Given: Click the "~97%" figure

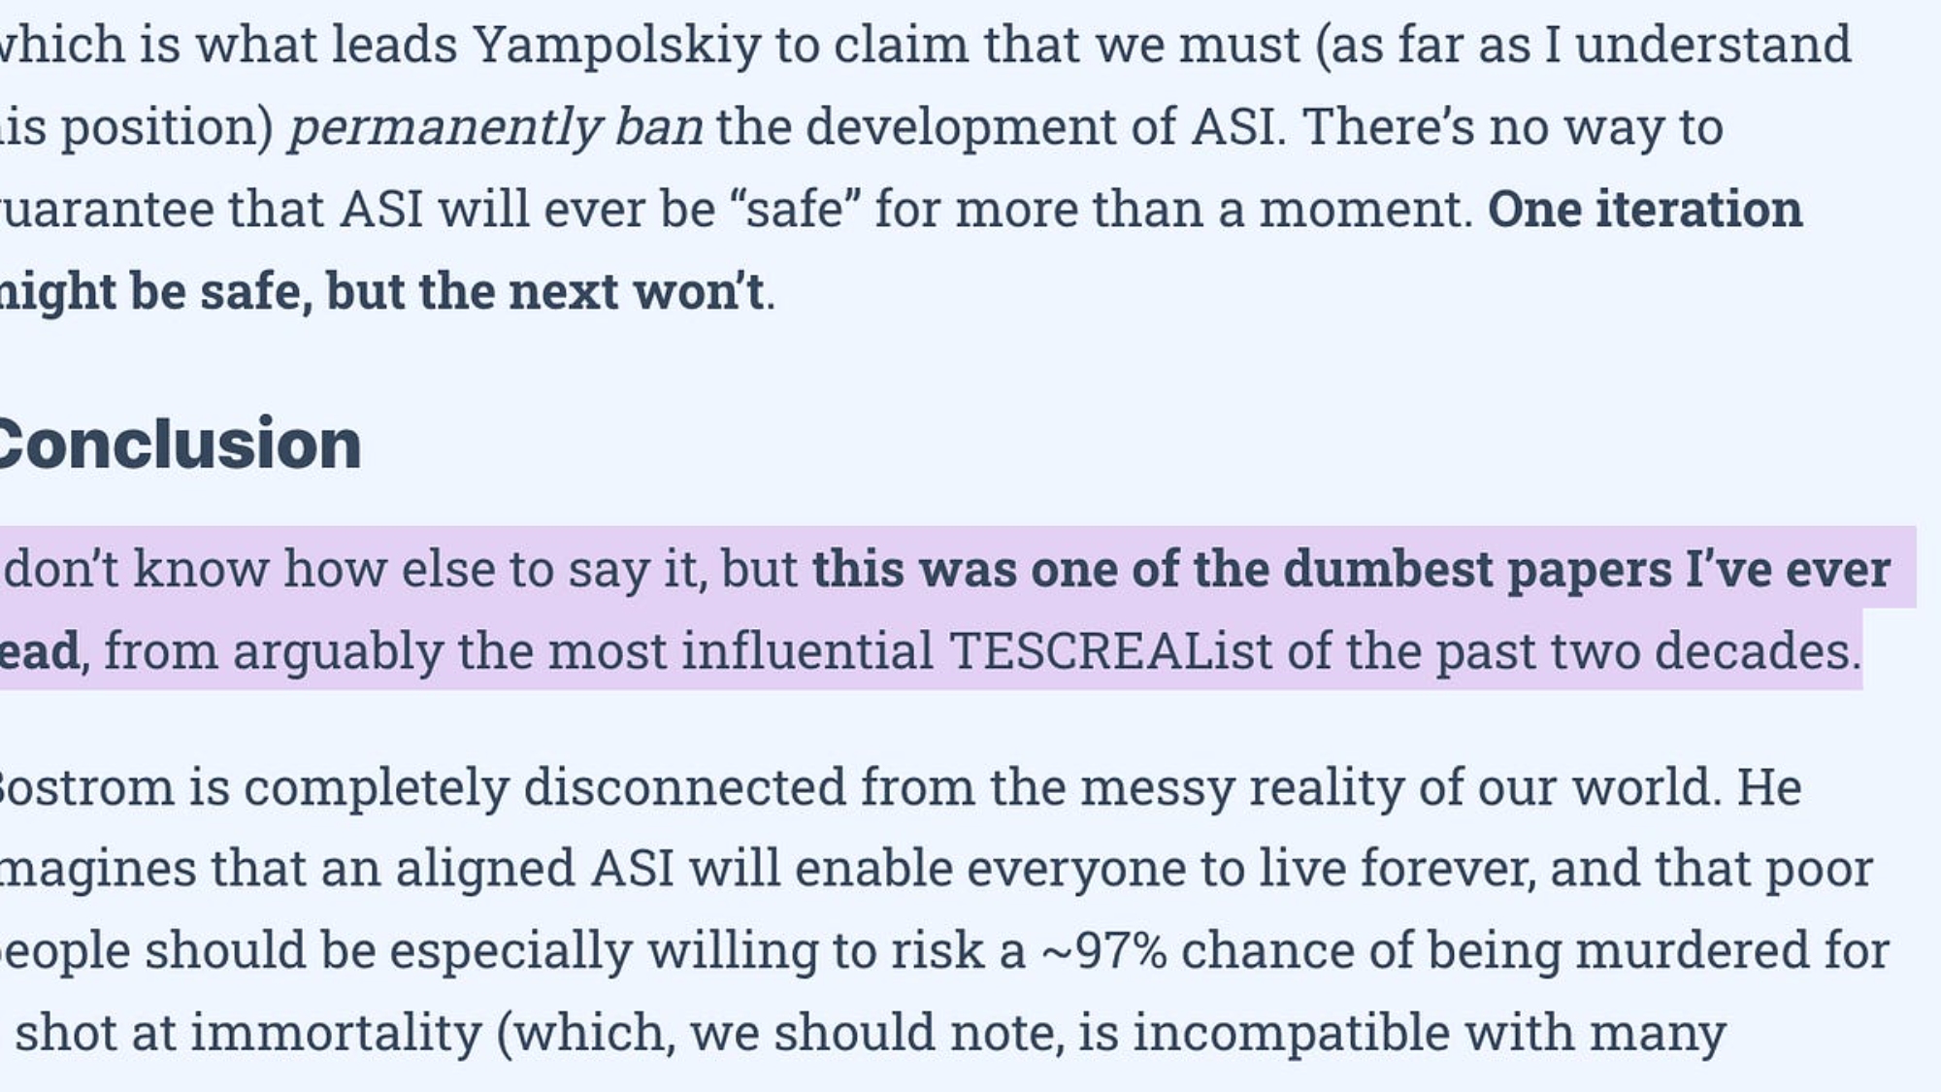Looking at the screenshot, I should (x=1103, y=950).
